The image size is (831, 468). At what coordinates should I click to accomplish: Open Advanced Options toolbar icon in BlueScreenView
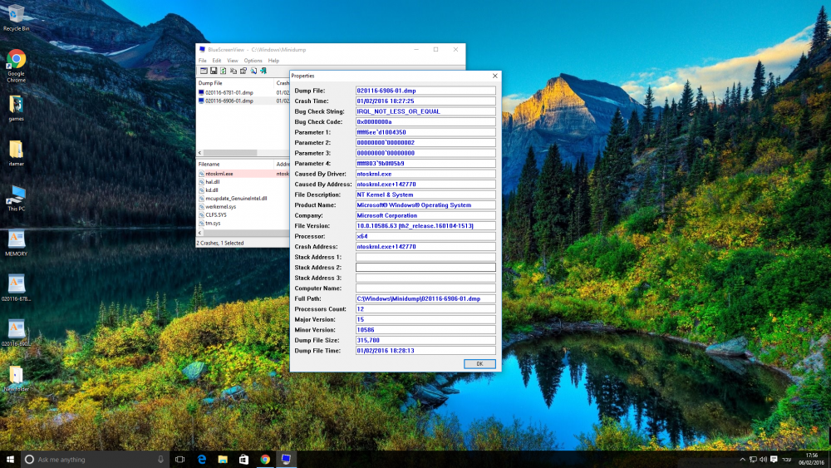click(x=204, y=71)
